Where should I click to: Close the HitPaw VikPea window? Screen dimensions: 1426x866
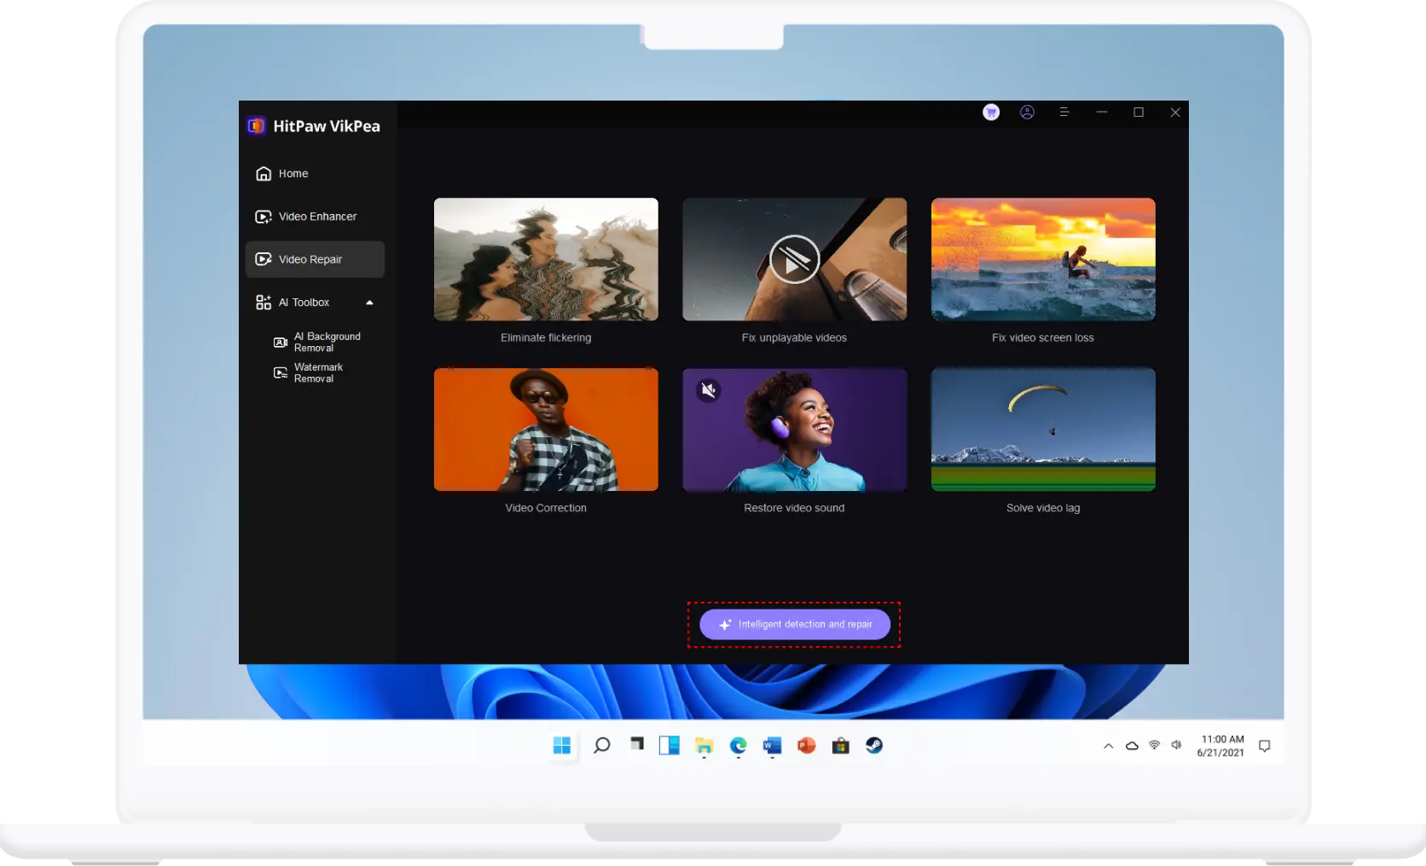click(1175, 113)
